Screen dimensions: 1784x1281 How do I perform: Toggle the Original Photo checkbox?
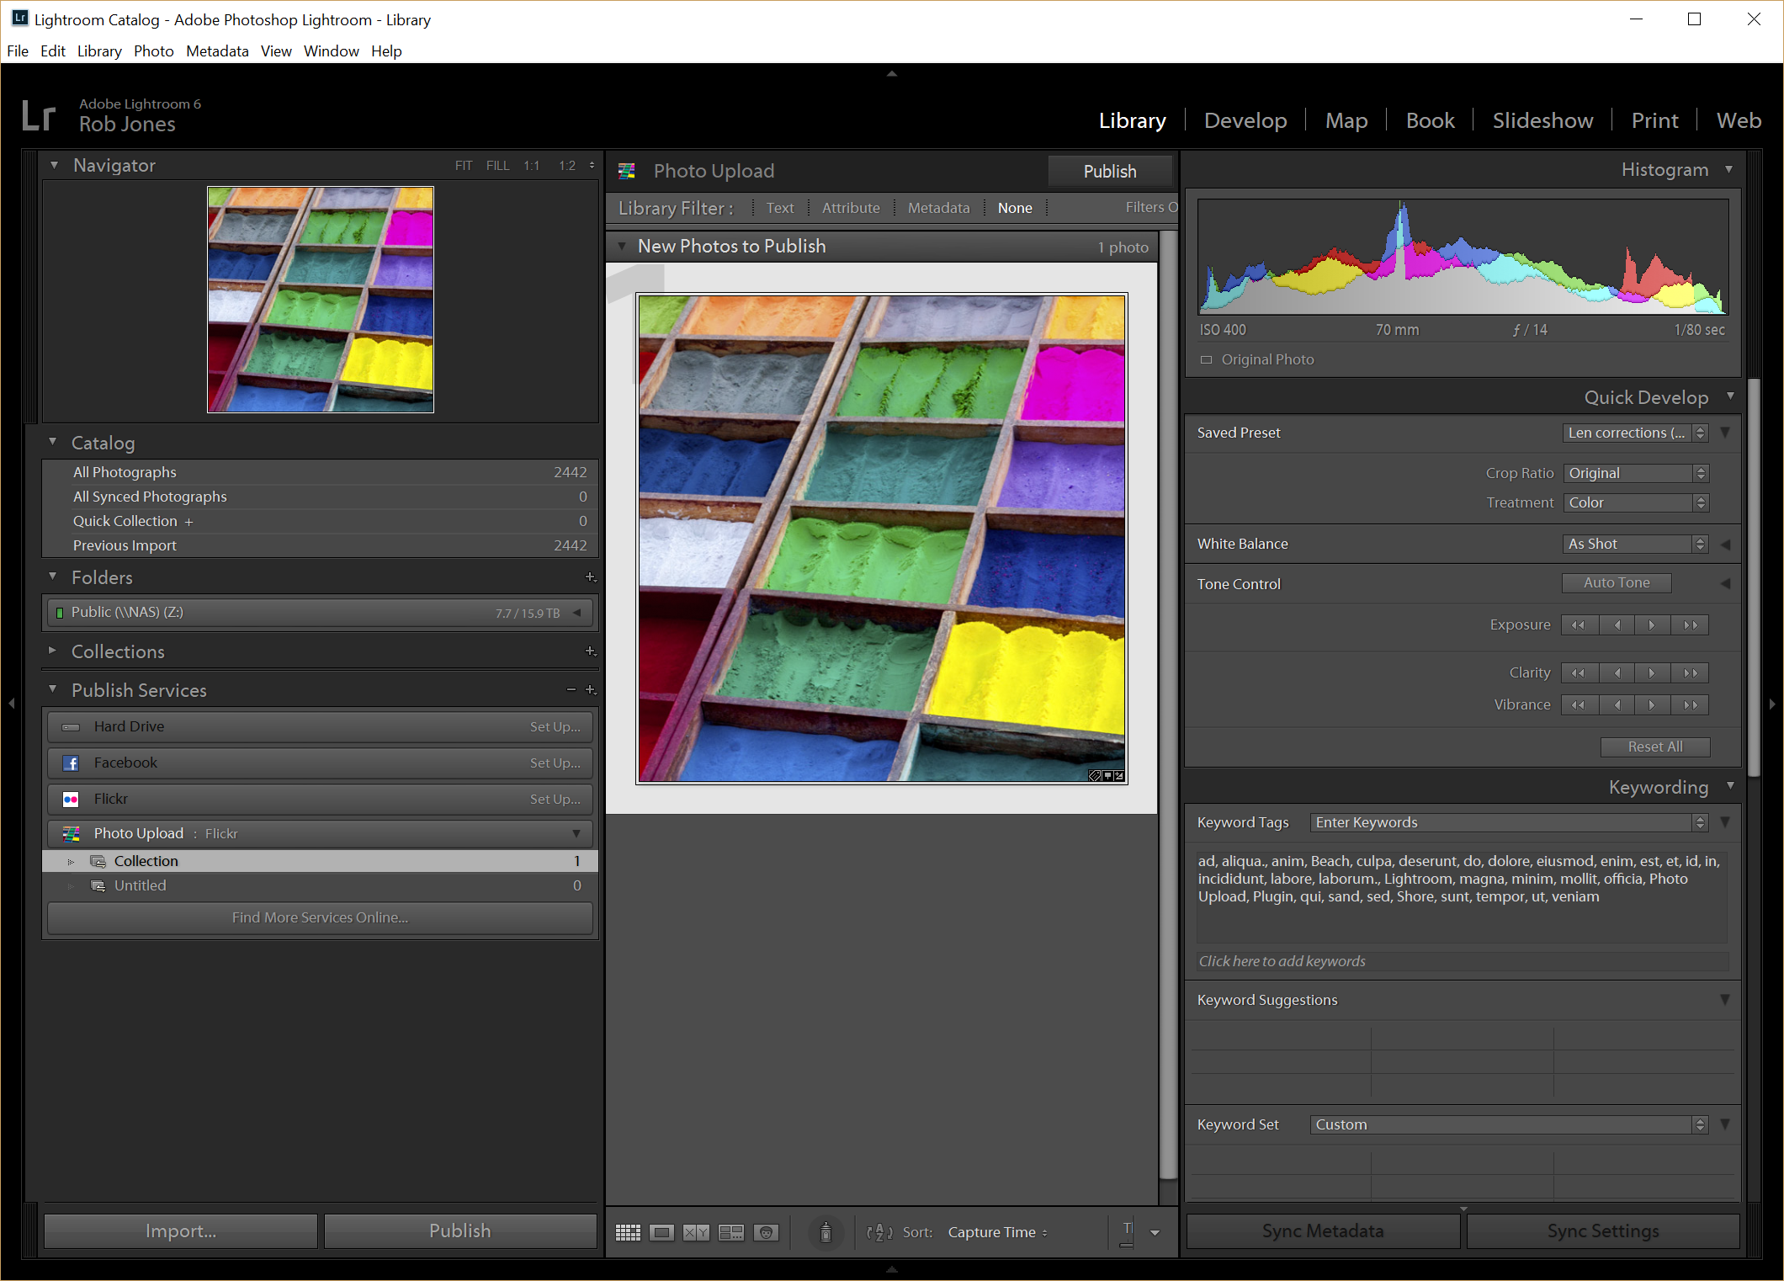point(1206,359)
